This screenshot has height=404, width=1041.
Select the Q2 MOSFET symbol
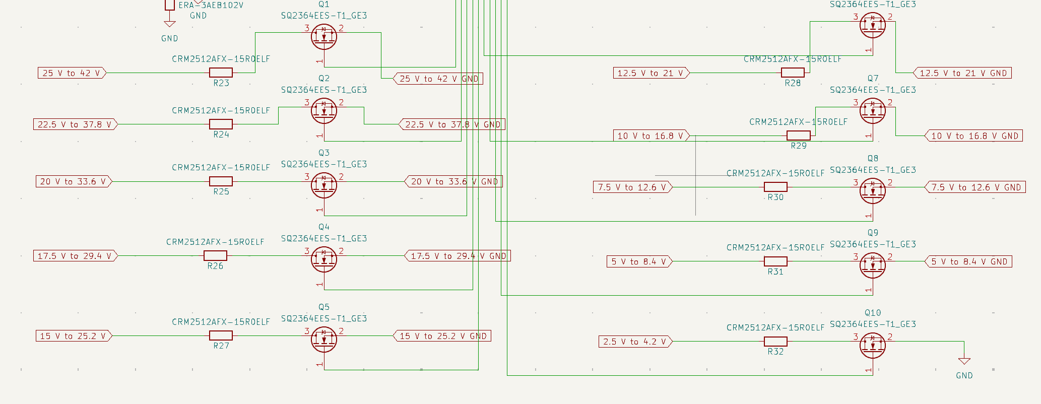[323, 111]
